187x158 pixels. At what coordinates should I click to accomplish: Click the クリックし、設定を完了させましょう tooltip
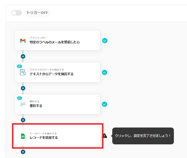[143, 136]
